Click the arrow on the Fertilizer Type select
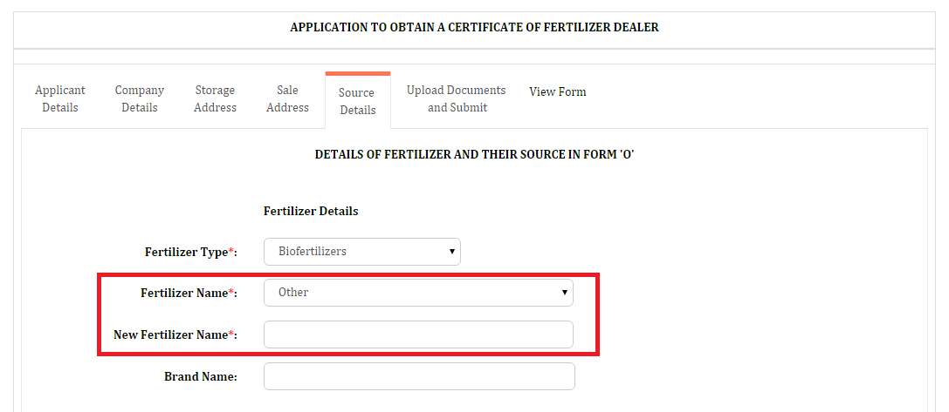This screenshot has width=949, height=412. (451, 252)
